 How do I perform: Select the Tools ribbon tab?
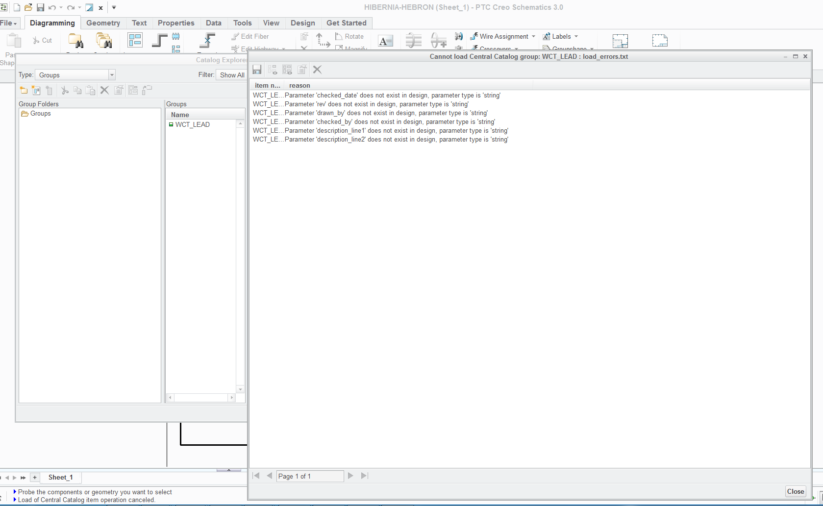point(242,23)
